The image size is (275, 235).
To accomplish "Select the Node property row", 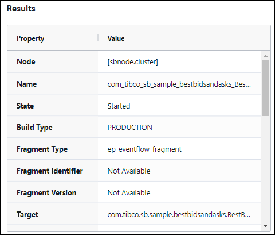I will (134, 61).
